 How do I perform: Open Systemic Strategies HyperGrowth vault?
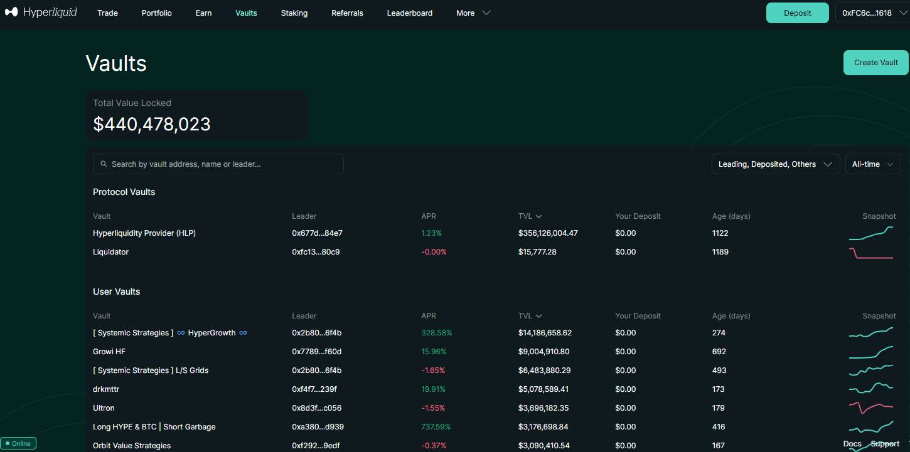click(x=170, y=333)
